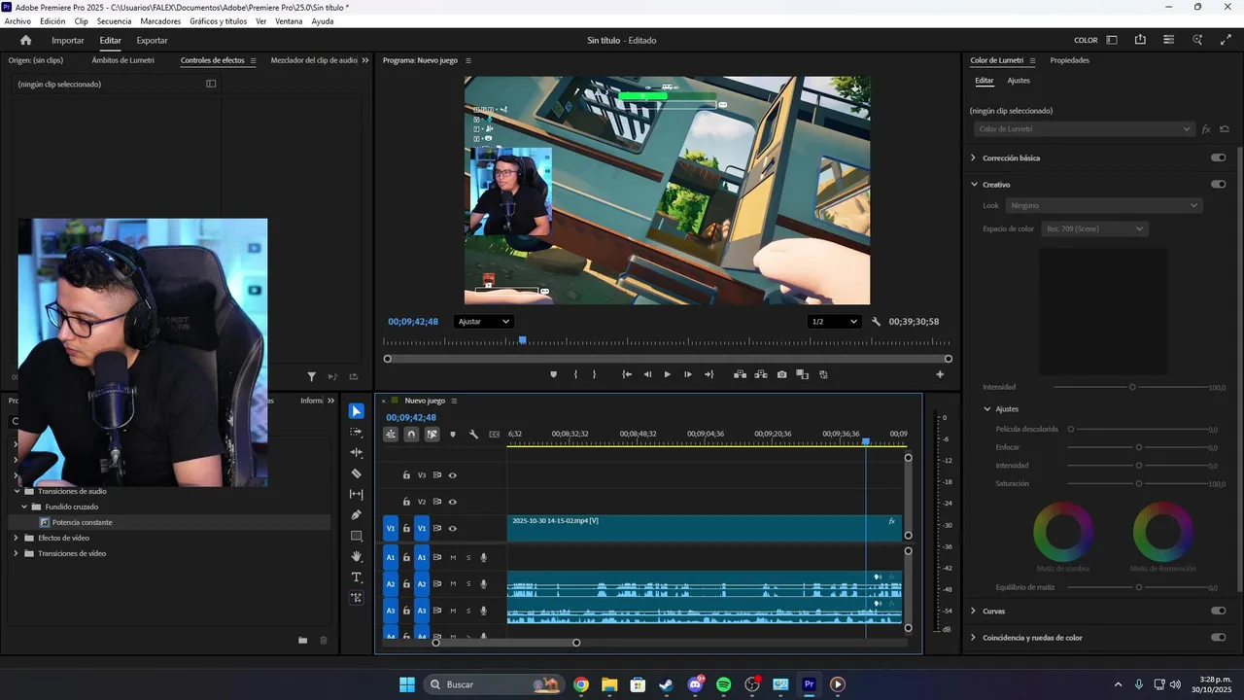Mark Out point in the Program monitor
This screenshot has height=700, width=1244.
coord(595,374)
